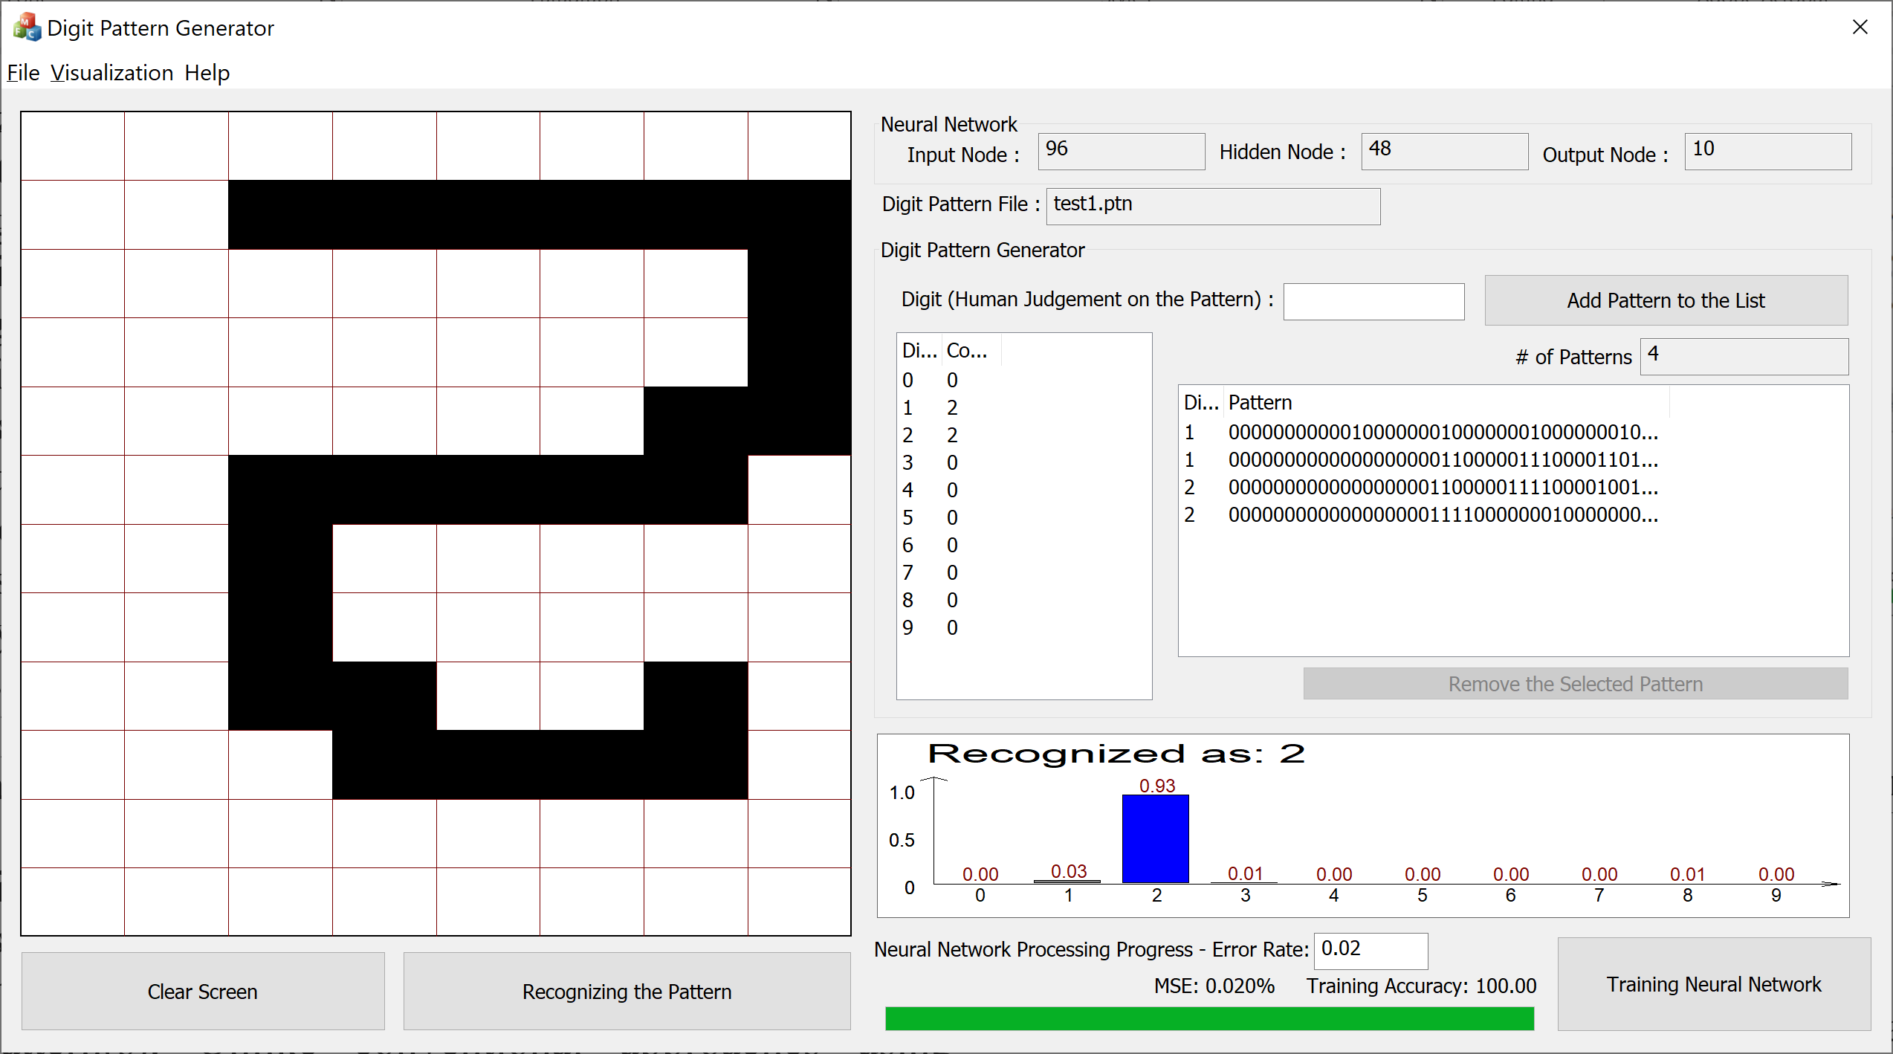Close the Digit Pattern Generator window
This screenshot has width=1893, height=1054.
point(1860,28)
